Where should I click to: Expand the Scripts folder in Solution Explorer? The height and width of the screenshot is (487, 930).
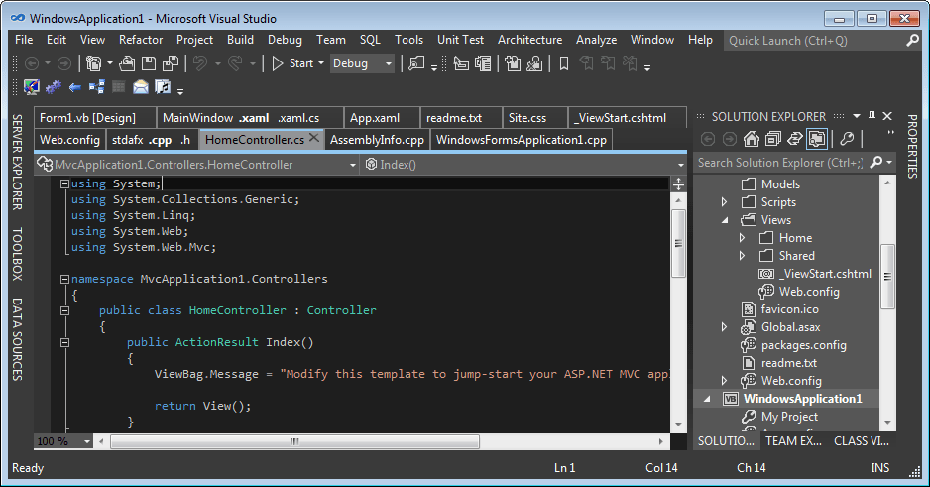pyautogui.click(x=724, y=202)
